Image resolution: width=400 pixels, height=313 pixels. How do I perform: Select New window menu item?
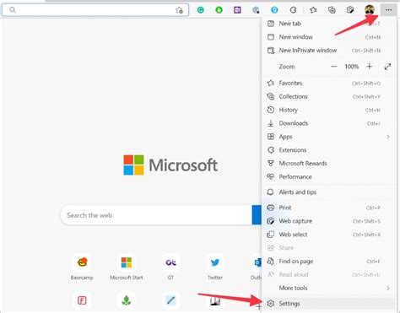point(329,37)
